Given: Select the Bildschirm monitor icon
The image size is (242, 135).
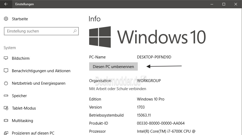Looking at the screenshot, I should click(x=6, y=58).
